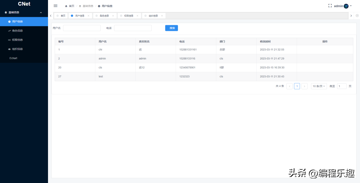Screen dimensions: 360x183
Task: Click the fullscreen icon next to admin
Action: pyautogui.click(x=330, y=6)
